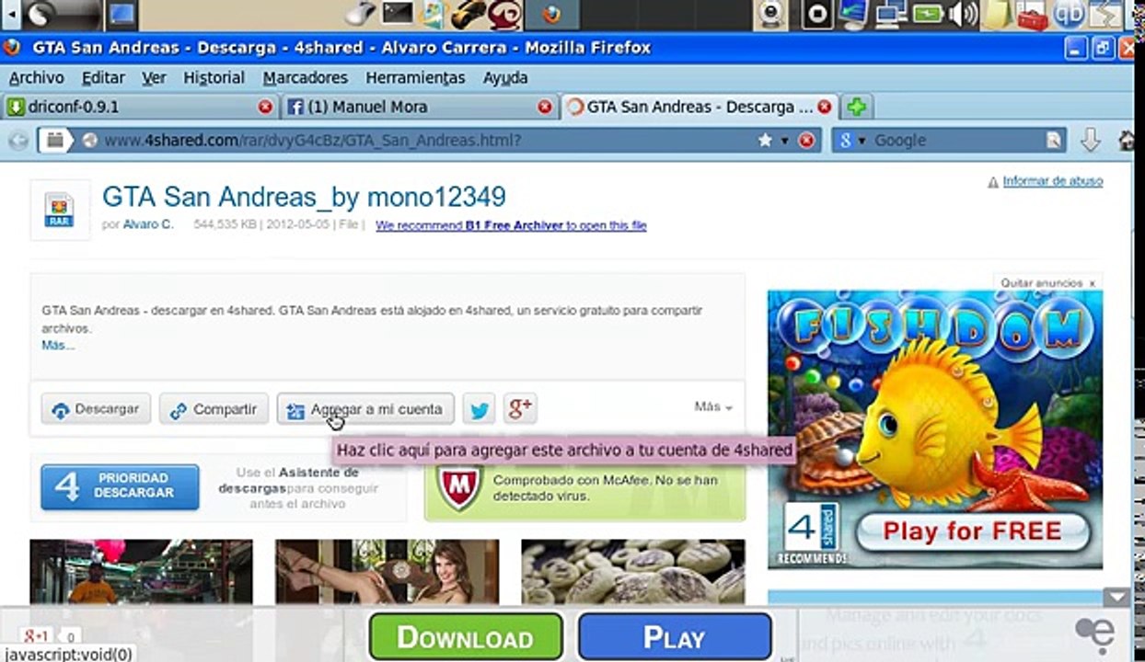Click the battery indicator tray icon

[928, 14]
